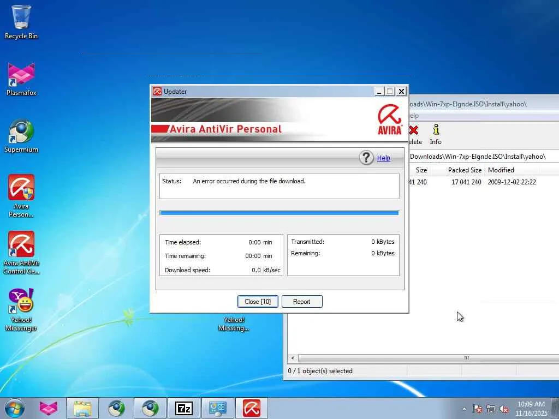Click the muted volume tray icon
Viewport: 559px width, 419px height.
click(x=504, y=409)
